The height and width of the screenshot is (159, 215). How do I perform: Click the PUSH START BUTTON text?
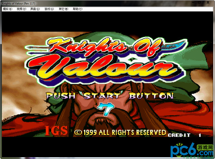point(110,95)
